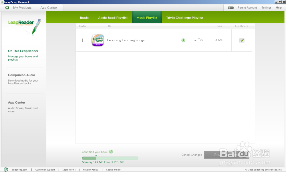This screenshot has width=286, height=172.
Task: Click the 4 MB size value
Action: [219, 40]
